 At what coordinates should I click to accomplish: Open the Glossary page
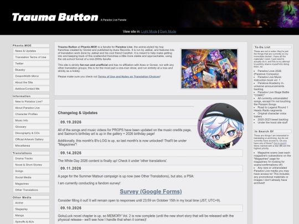point(31,127)
